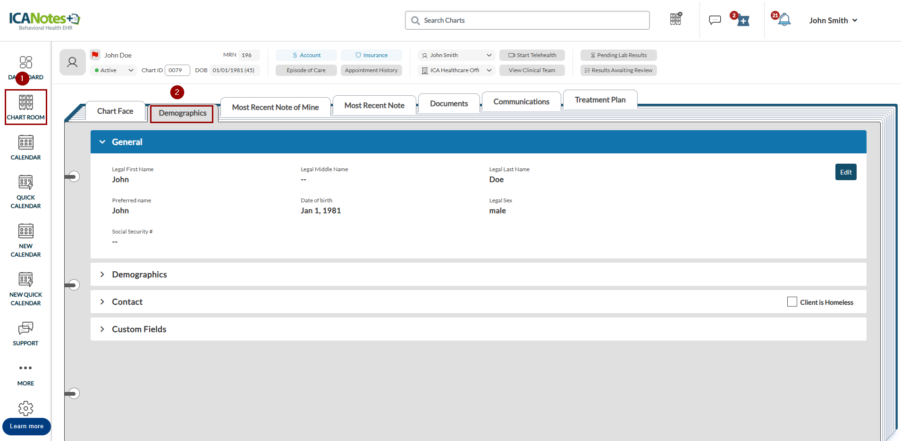Check the Client is Homeless checkbox
The height and width of the screenshot is (441, 901).
(792, 302)
